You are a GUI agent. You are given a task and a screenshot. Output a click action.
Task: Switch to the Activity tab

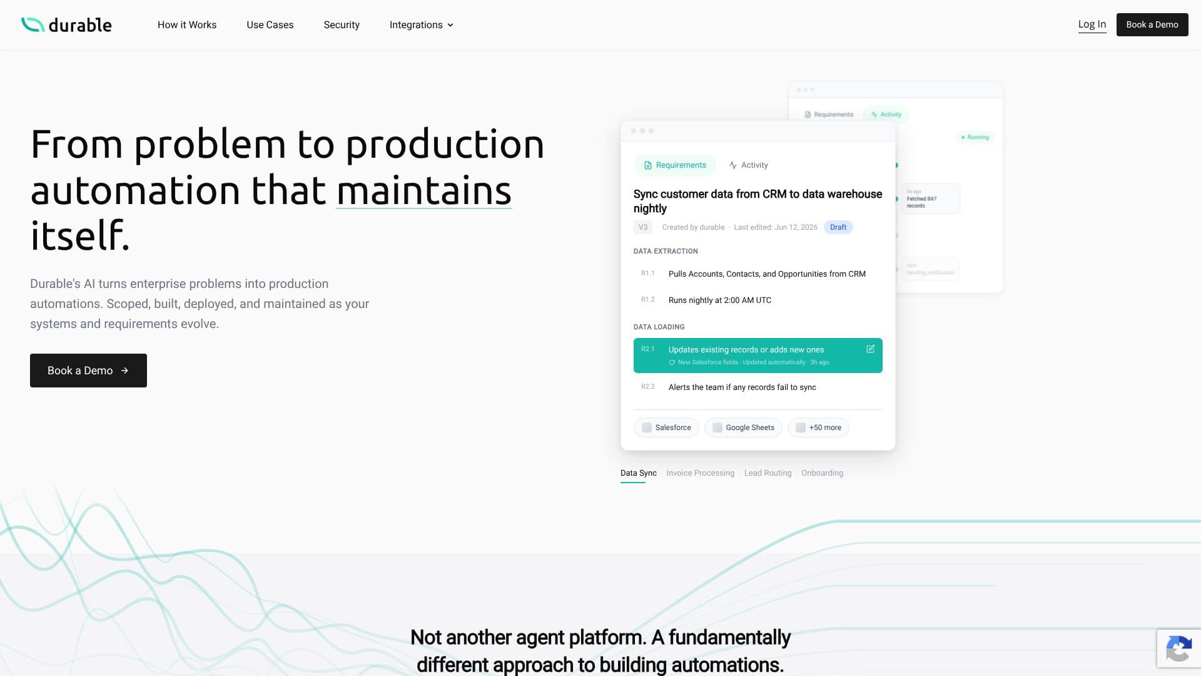[748, 165]
